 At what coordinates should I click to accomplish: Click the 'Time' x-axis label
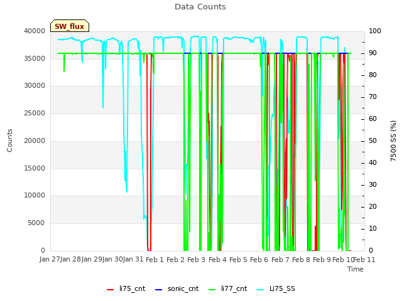click(356, 269)
